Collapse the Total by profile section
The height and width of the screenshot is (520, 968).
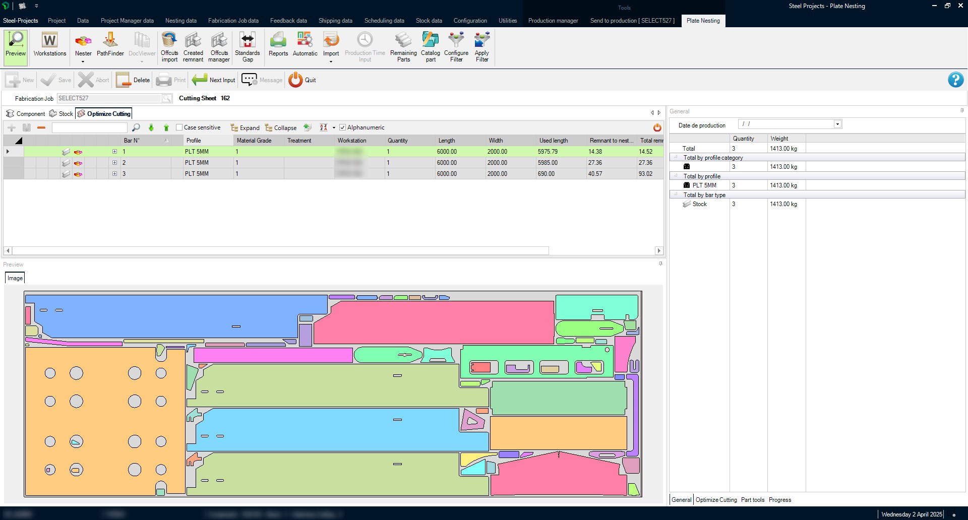point(676,176)
